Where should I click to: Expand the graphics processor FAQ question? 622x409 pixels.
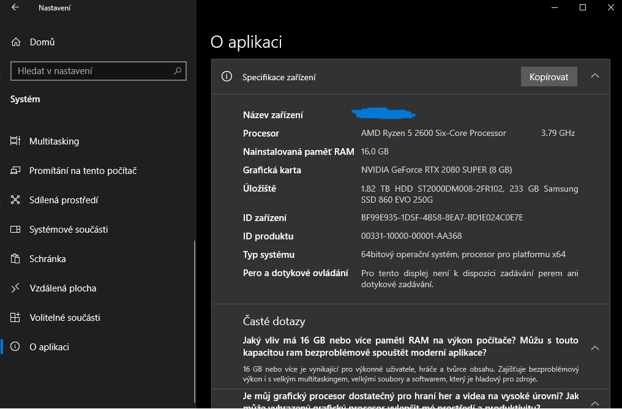click(594, 403)
